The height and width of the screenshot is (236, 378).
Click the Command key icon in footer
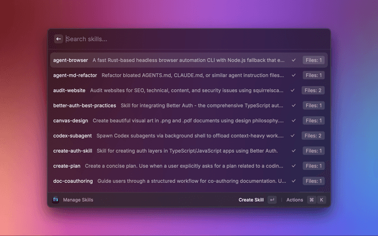click(x=311, y=200)
